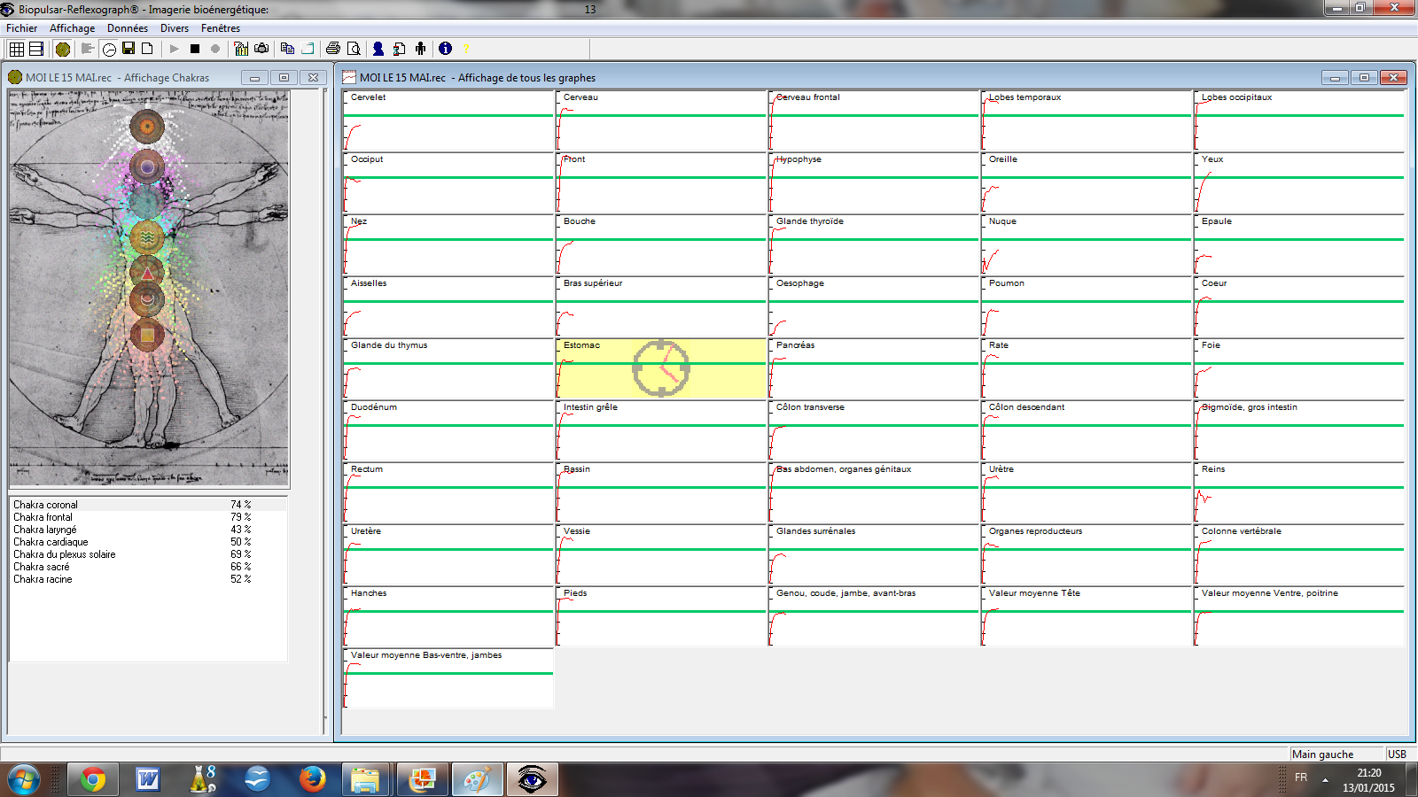Start playback with the play arrow
1418x797 pixels.
click(x=175, y=49)
